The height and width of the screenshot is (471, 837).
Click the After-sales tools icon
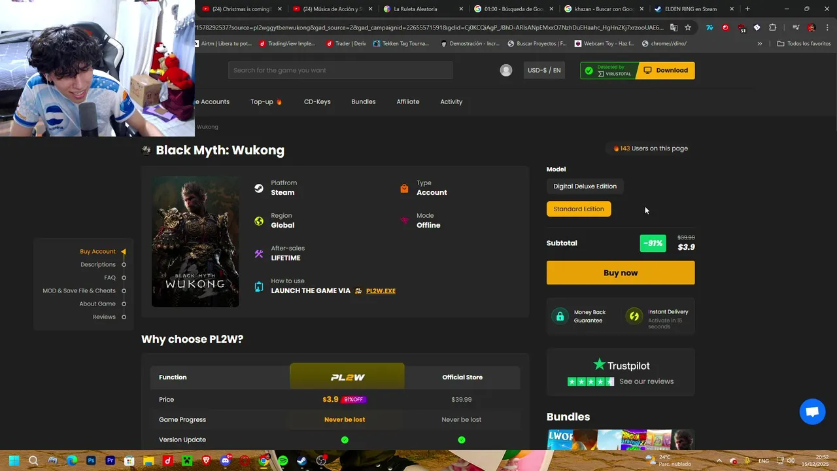click(259, 254)
